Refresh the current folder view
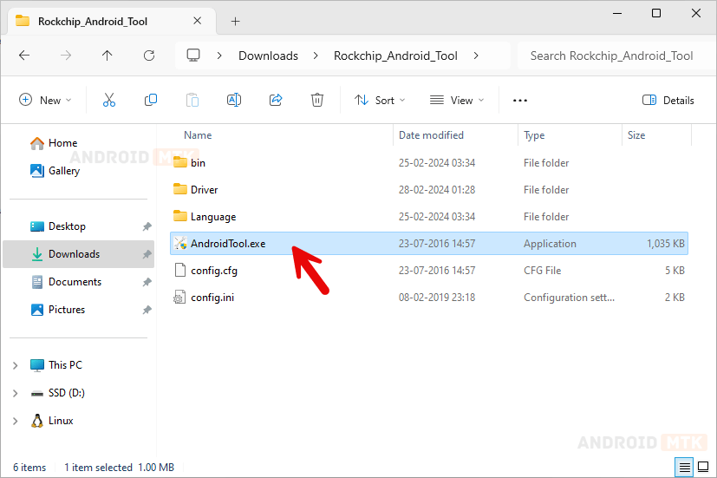 coord(149,56)
